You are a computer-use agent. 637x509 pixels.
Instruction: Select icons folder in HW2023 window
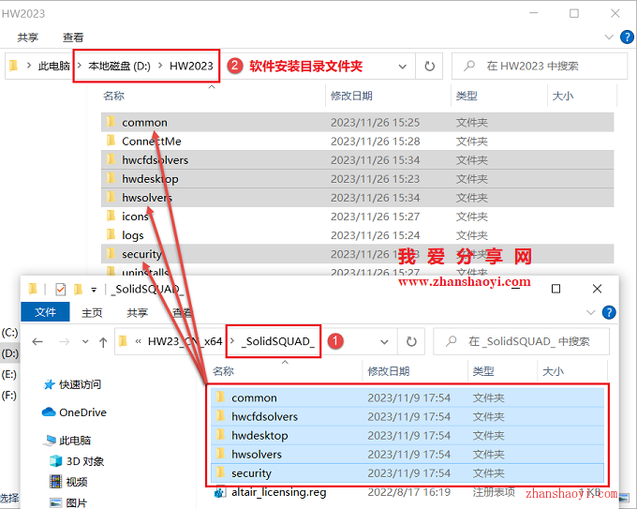[357, 217]
